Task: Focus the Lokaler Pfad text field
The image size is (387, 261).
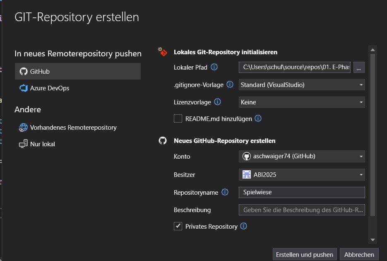Action: [294, 67]
